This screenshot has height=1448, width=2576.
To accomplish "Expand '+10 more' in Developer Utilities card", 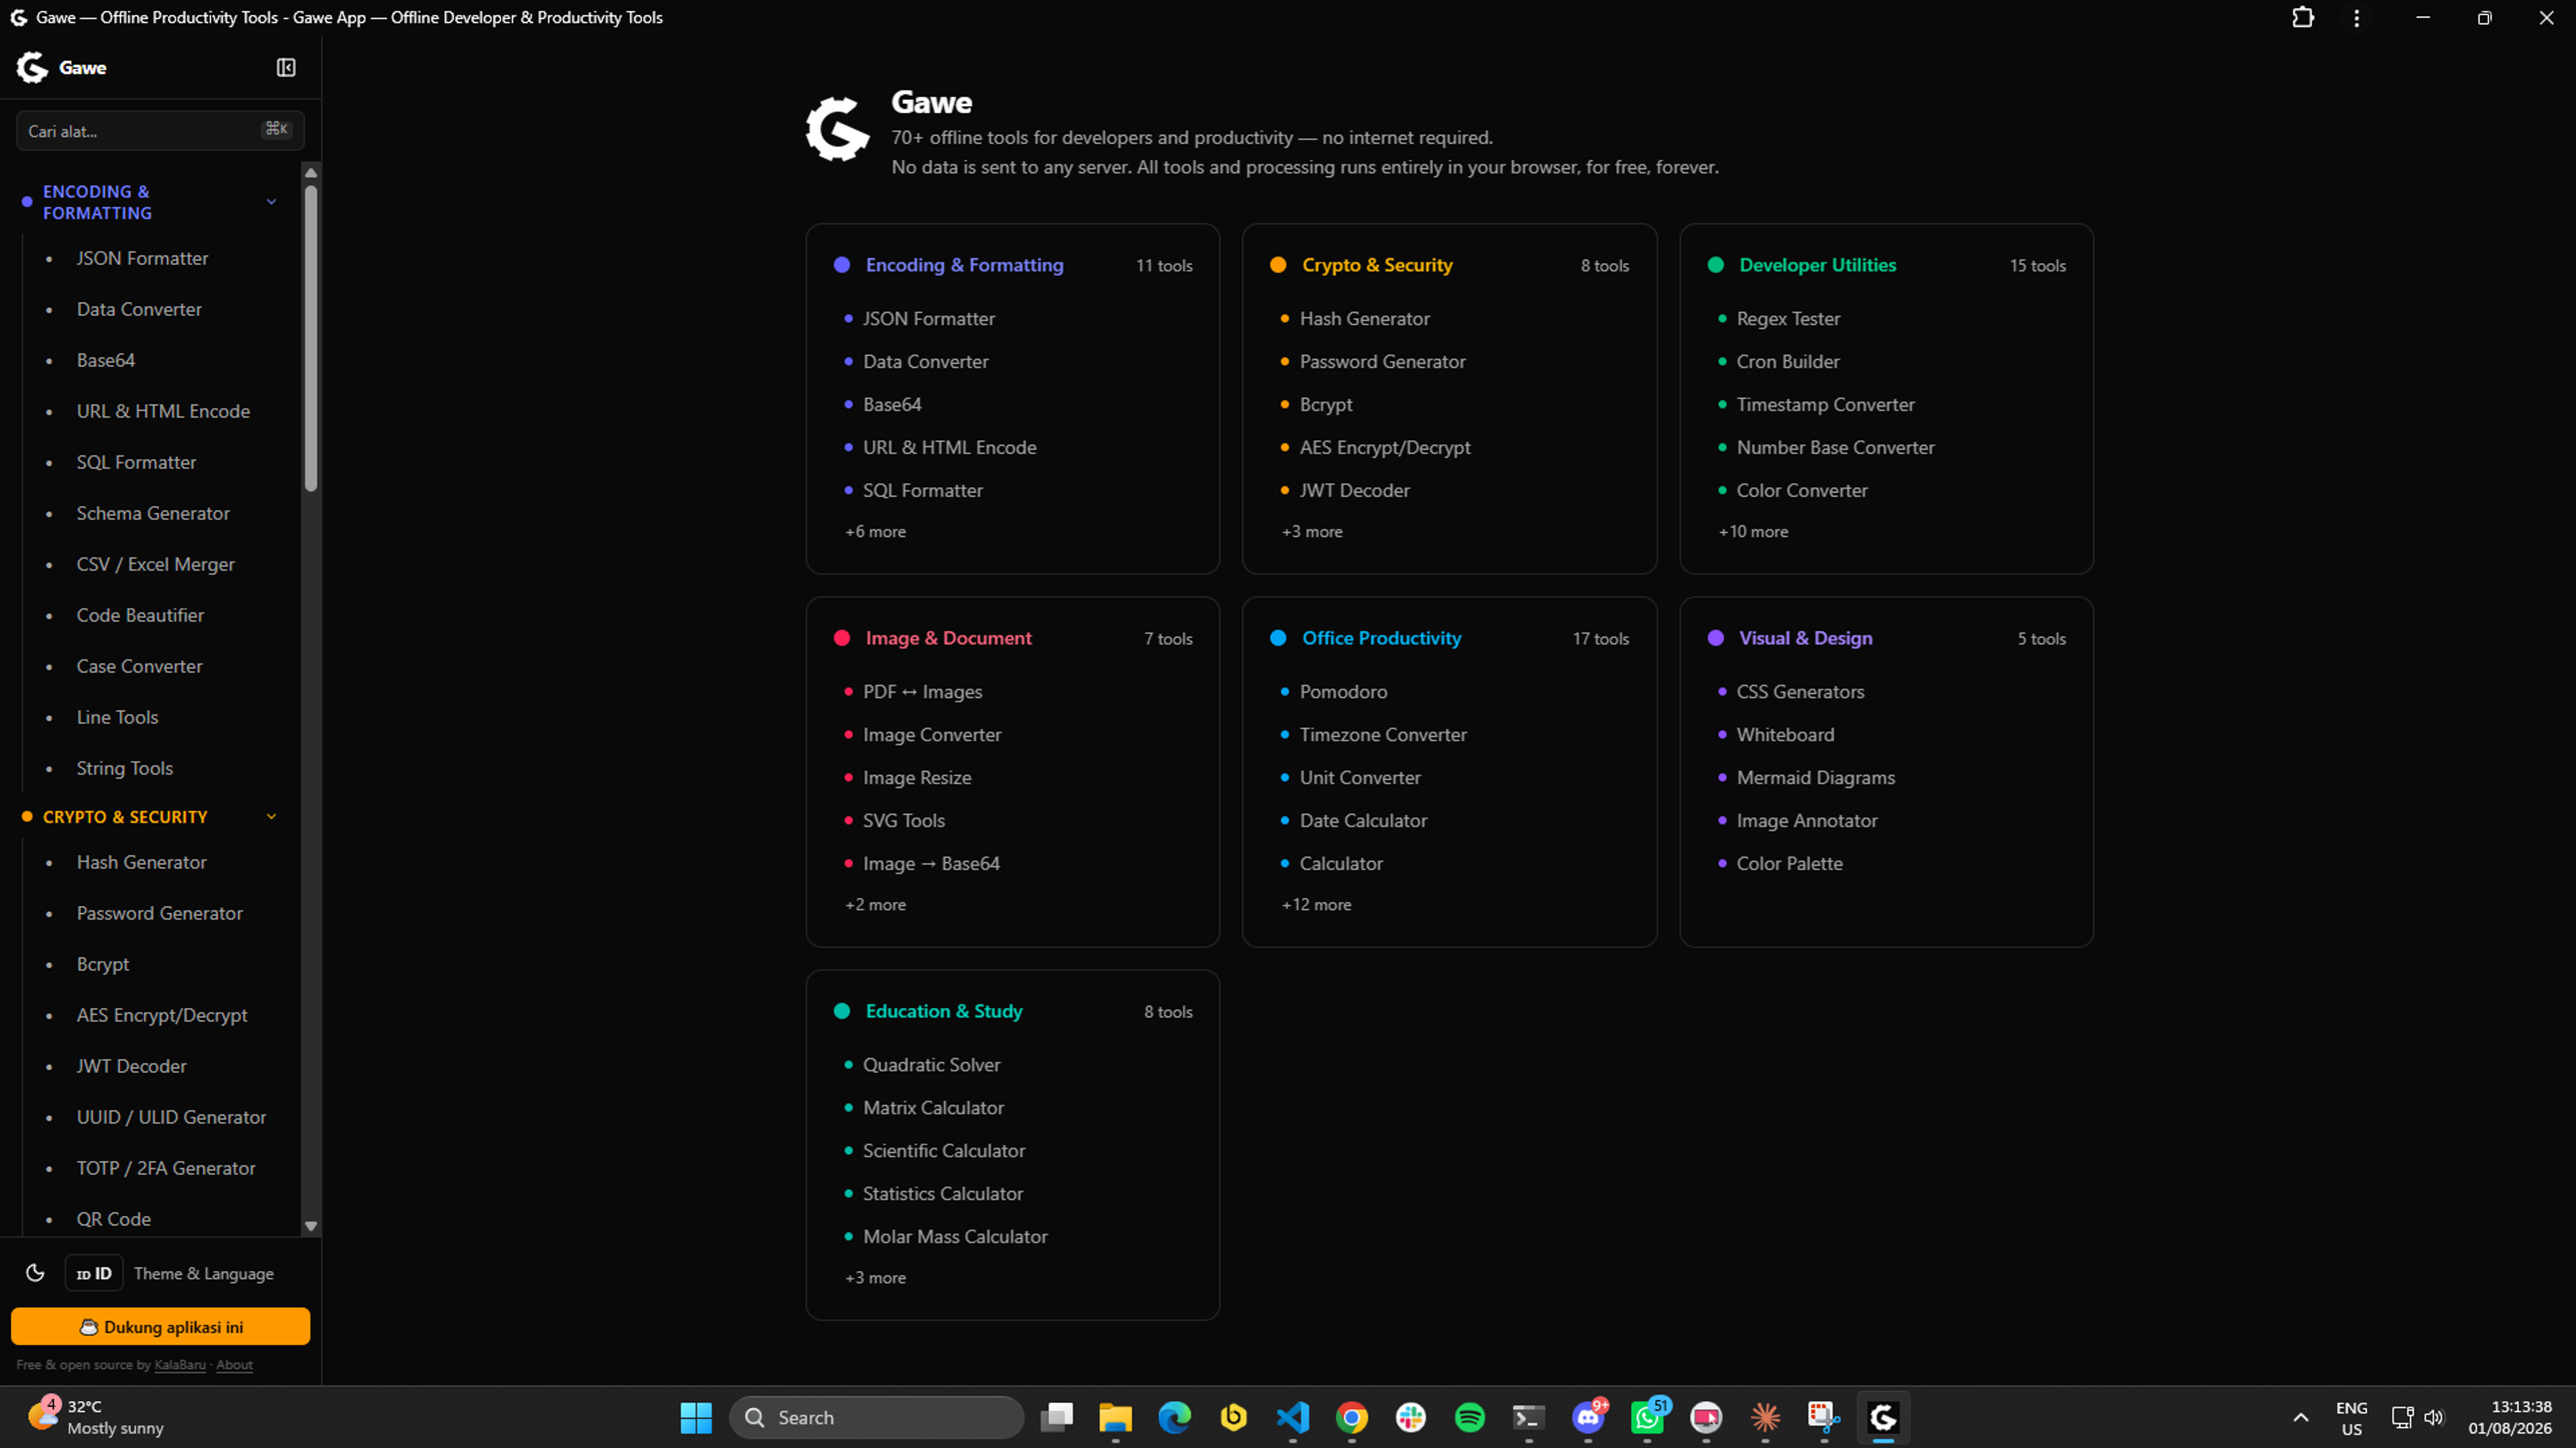I will coord(1753,532).
